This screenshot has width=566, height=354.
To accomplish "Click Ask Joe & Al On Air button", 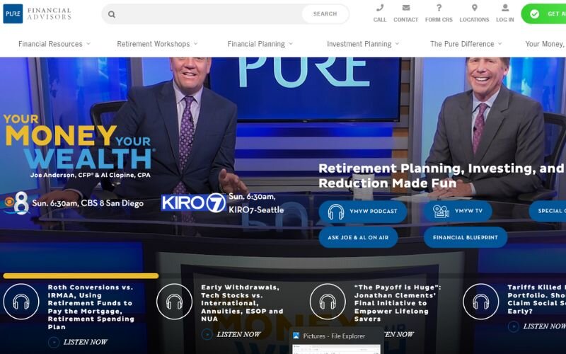I will [x=358, y=237].
